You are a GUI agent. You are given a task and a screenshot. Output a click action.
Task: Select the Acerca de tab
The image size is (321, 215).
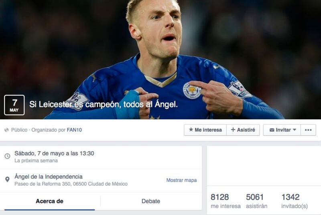(49, 201)
